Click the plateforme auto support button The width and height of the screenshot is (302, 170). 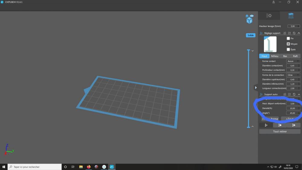[270, 119]
